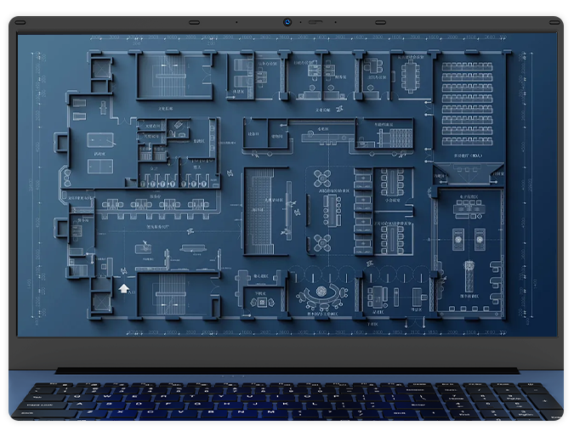
Task: Click the upper clover-shaped table cluster
Action: point(321,178)
